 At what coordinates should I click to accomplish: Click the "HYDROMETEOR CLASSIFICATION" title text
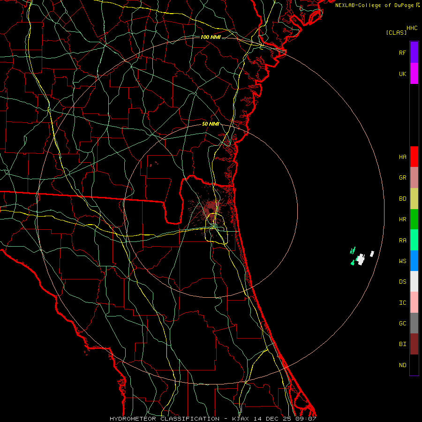coord(165,419)
